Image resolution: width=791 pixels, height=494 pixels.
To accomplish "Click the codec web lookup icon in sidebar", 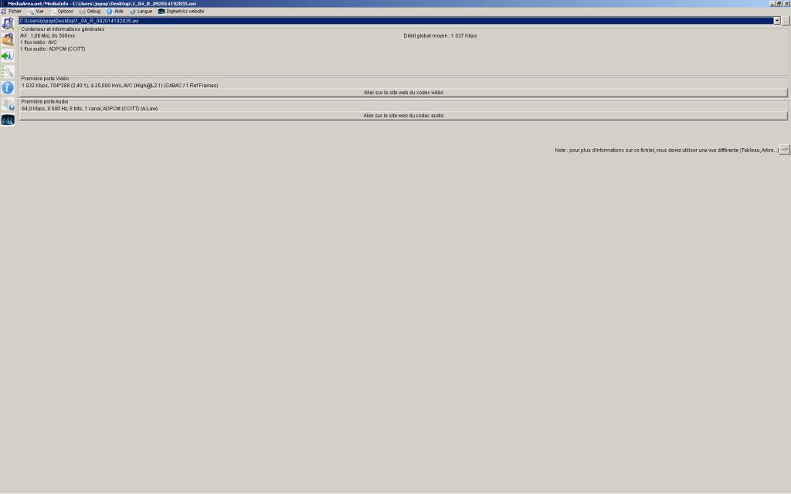I will [x=8, y=104].
